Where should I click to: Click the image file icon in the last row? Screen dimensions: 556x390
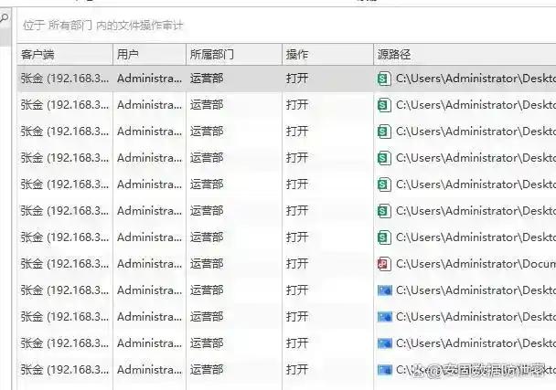click(x=385, y=370)
